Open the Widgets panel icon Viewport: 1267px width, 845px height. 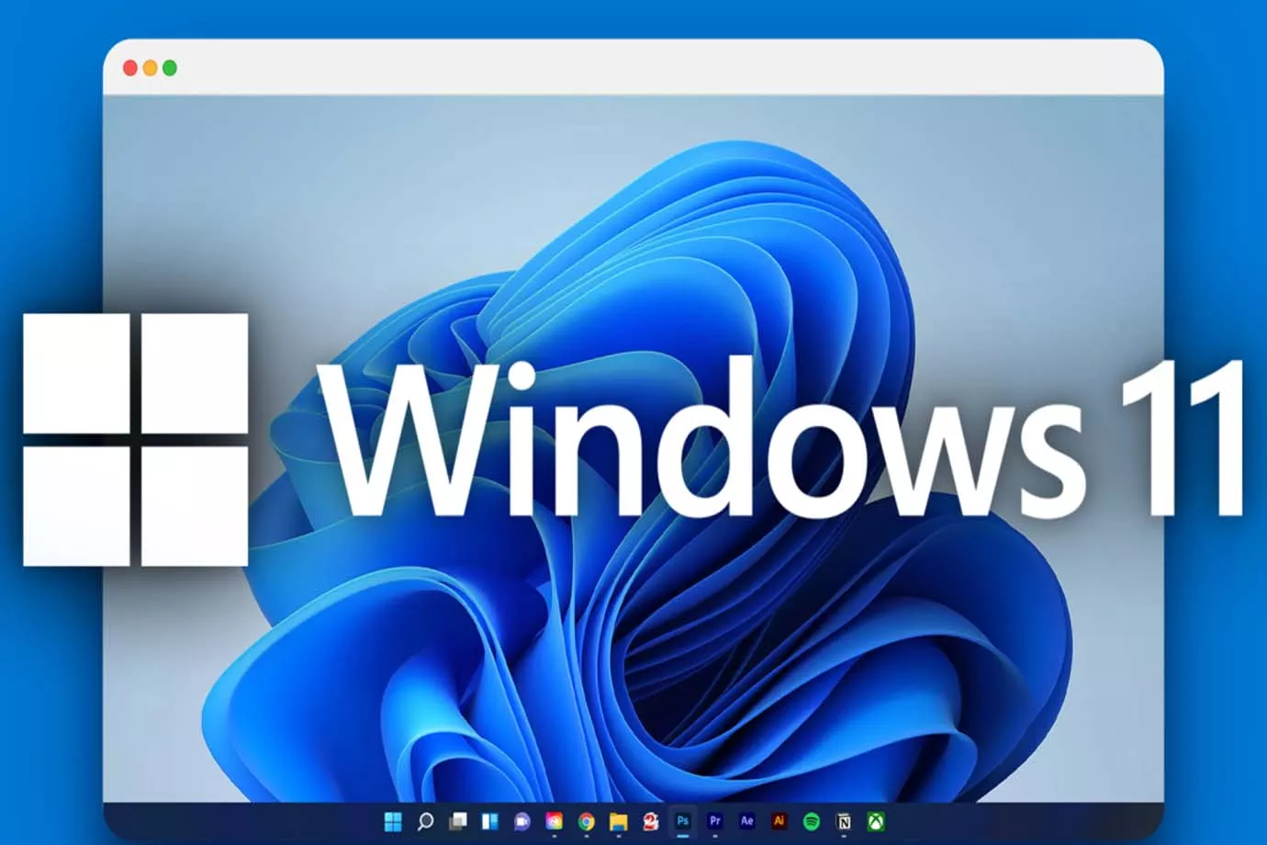[x=489, y=821]
